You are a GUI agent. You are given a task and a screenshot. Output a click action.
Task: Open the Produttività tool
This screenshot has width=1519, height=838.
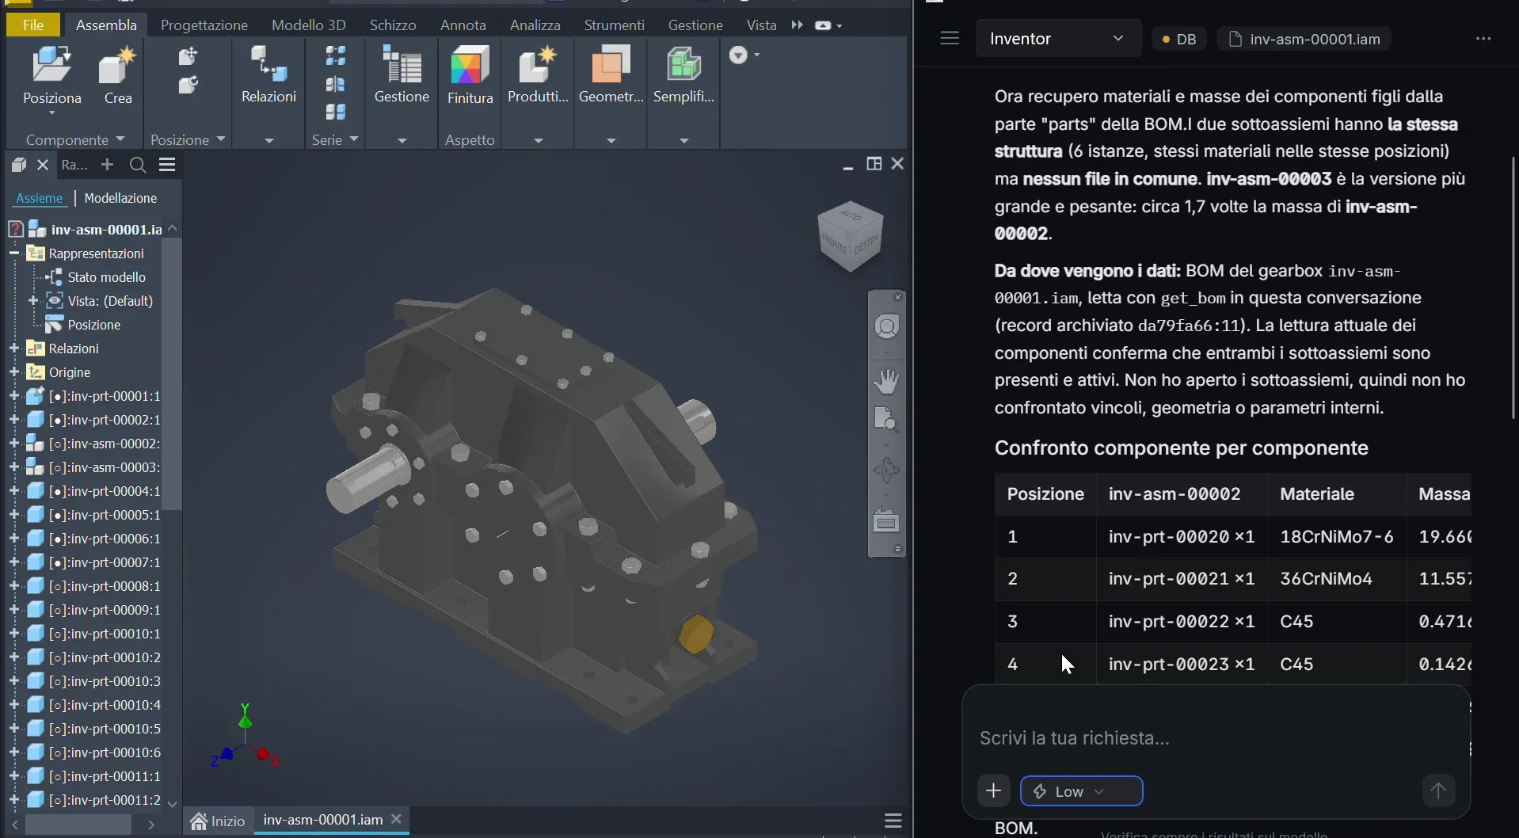[538, 75]
